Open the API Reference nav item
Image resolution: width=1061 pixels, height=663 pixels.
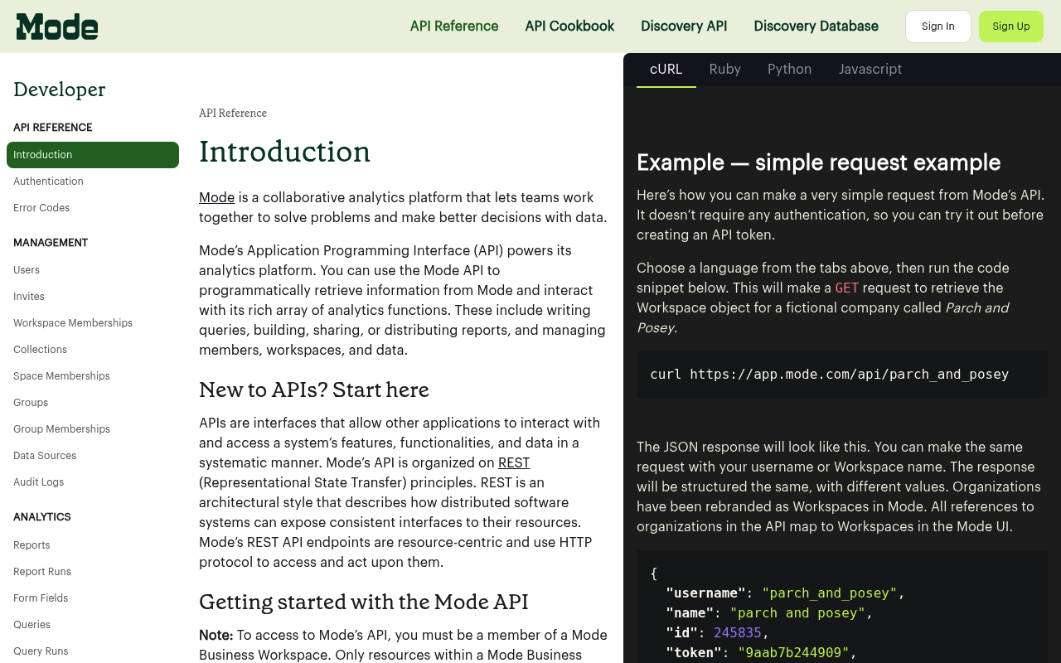(454, 27)
